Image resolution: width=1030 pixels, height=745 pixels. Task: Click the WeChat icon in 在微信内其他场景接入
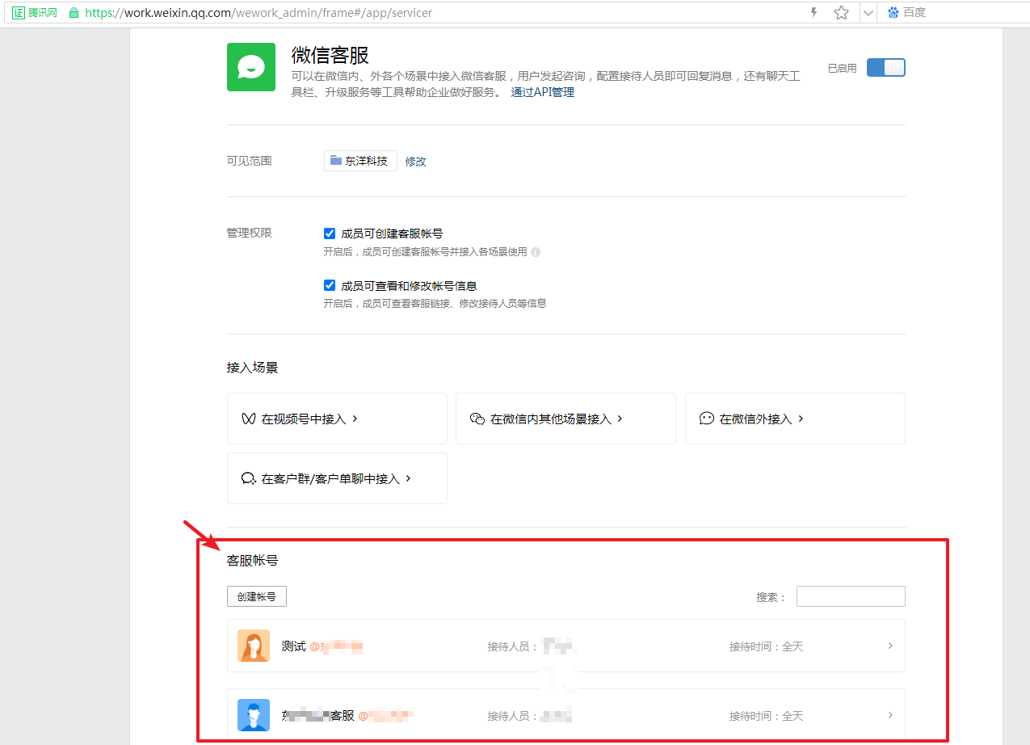(x=477, y=419)
